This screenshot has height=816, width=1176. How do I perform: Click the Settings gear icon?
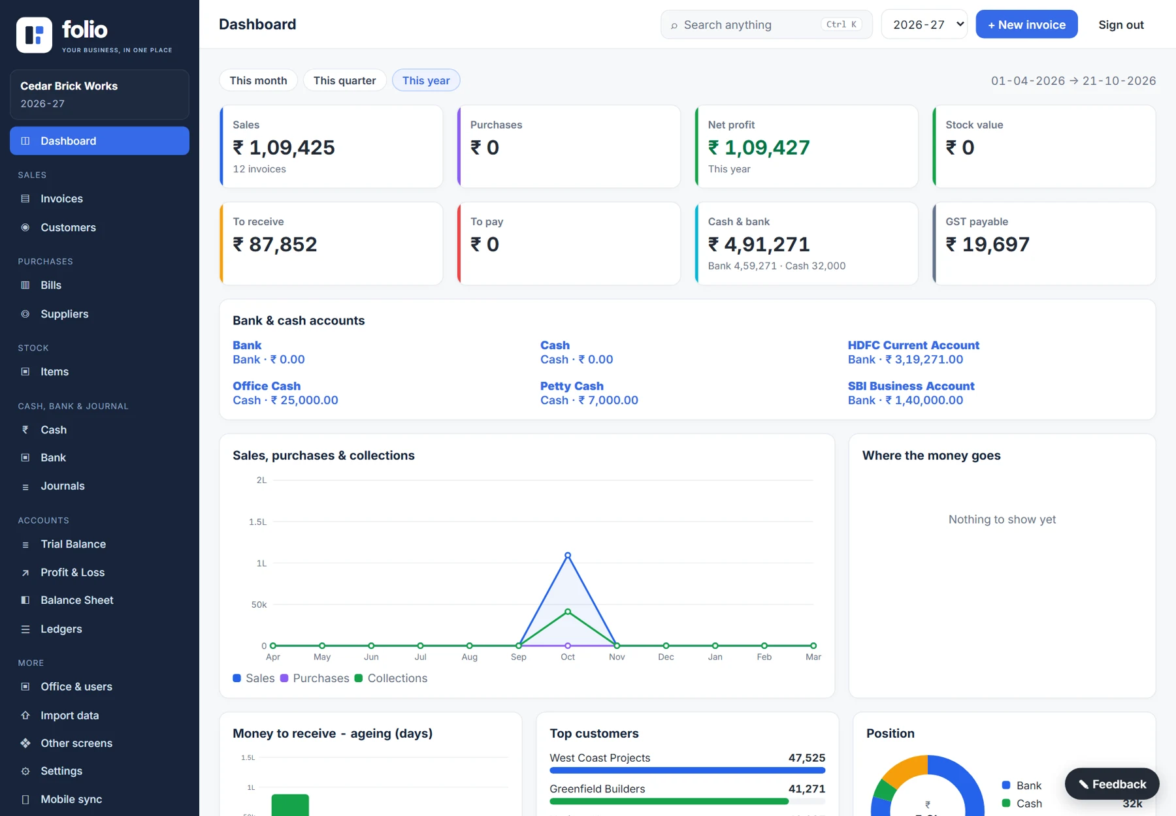click(25, 771)
